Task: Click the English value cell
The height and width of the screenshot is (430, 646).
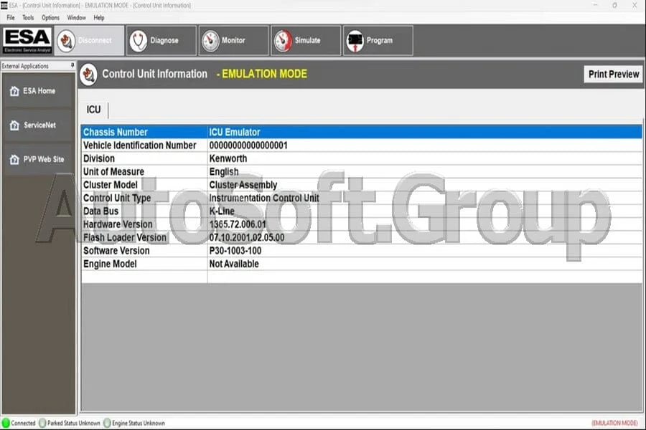Action: 425,171
